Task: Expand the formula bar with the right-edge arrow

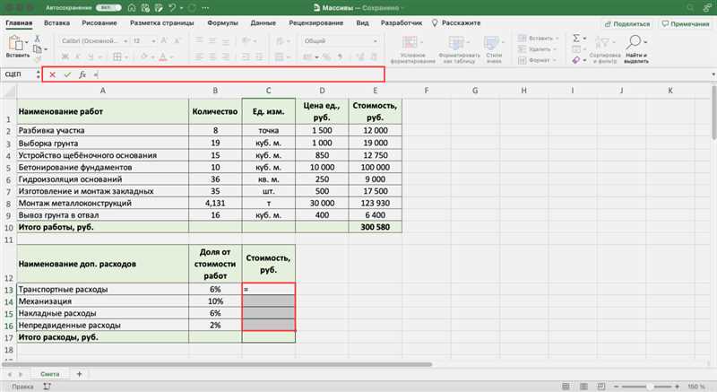Action: pos(713,74)
